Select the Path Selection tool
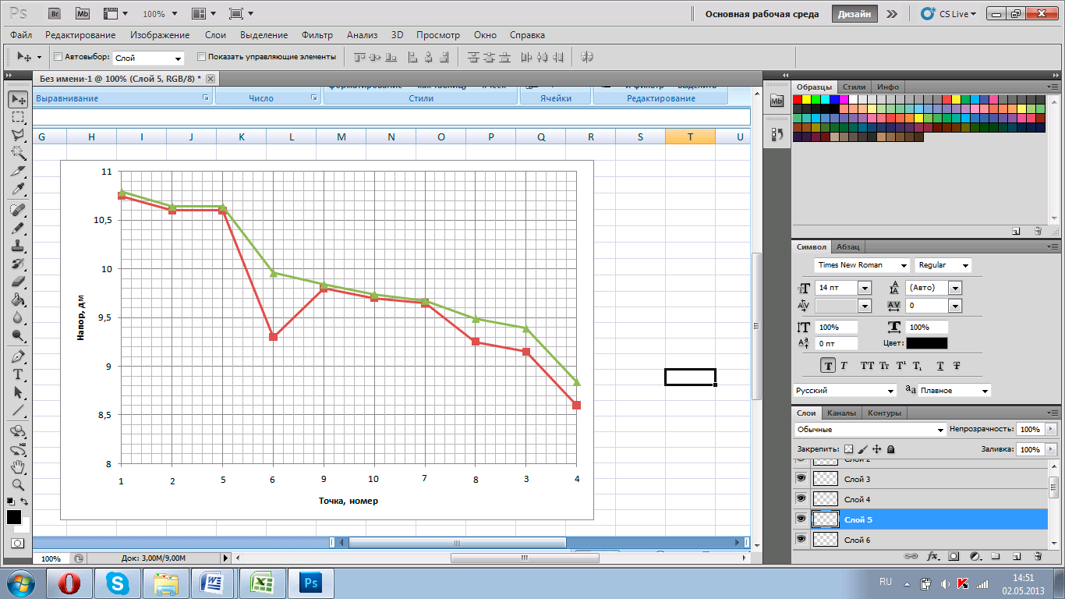This screenshot has height=599, width=1065. pyautogui.click(x=18, y=392)
